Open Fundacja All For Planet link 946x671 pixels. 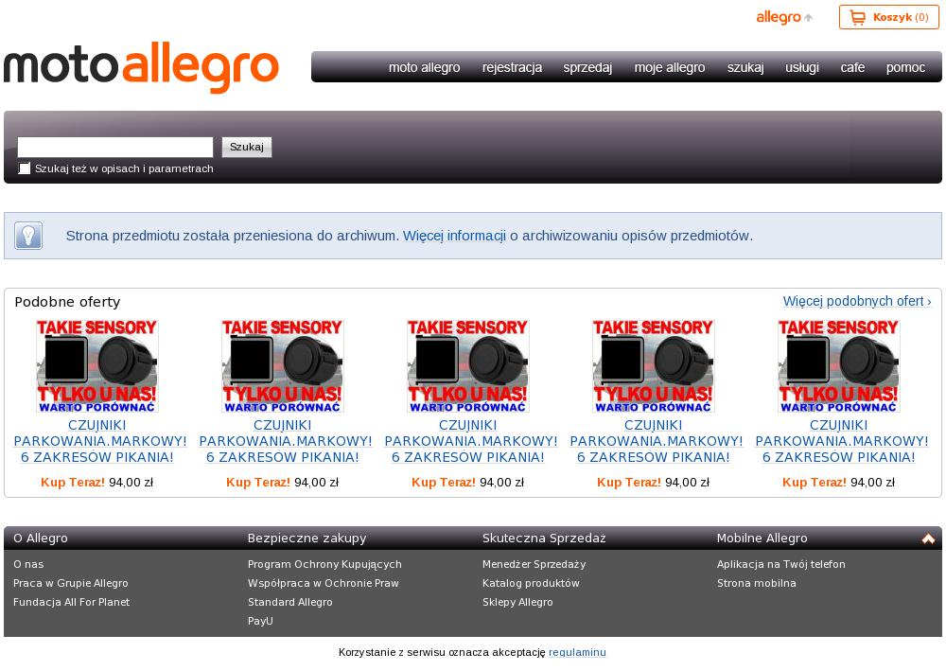(71, 602)
